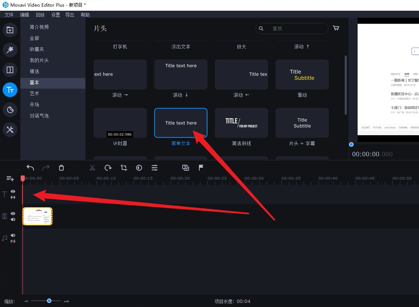Select the video clip on timeline
Viewport: 419px width, 307px height.
(37, 216)
